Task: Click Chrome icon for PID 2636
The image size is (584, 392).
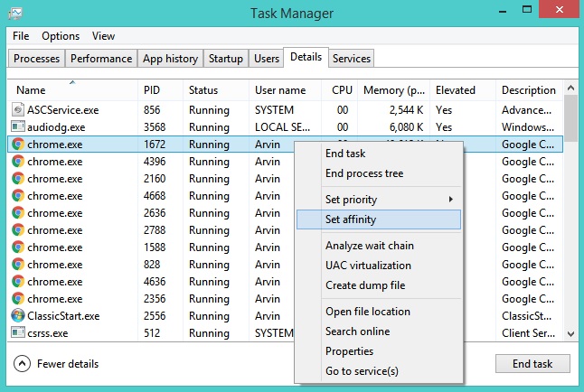Action: coord(18,213)
